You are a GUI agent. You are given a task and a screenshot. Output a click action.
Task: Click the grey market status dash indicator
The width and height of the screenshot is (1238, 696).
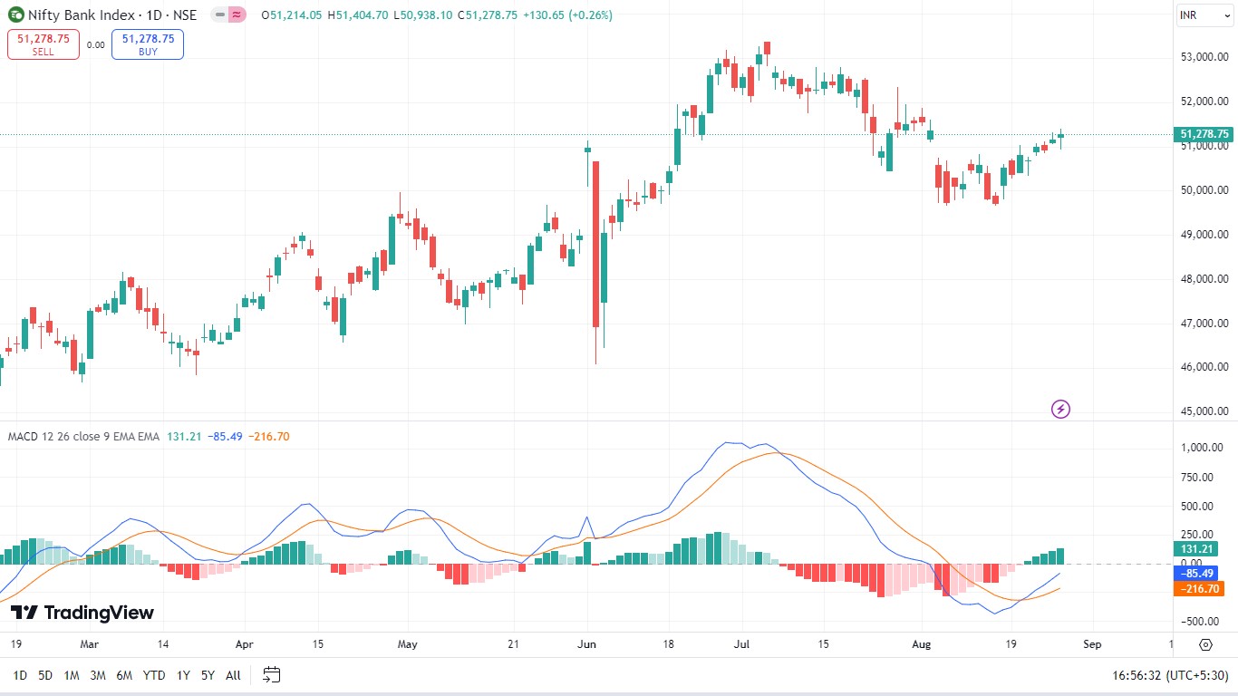(218, 15)
